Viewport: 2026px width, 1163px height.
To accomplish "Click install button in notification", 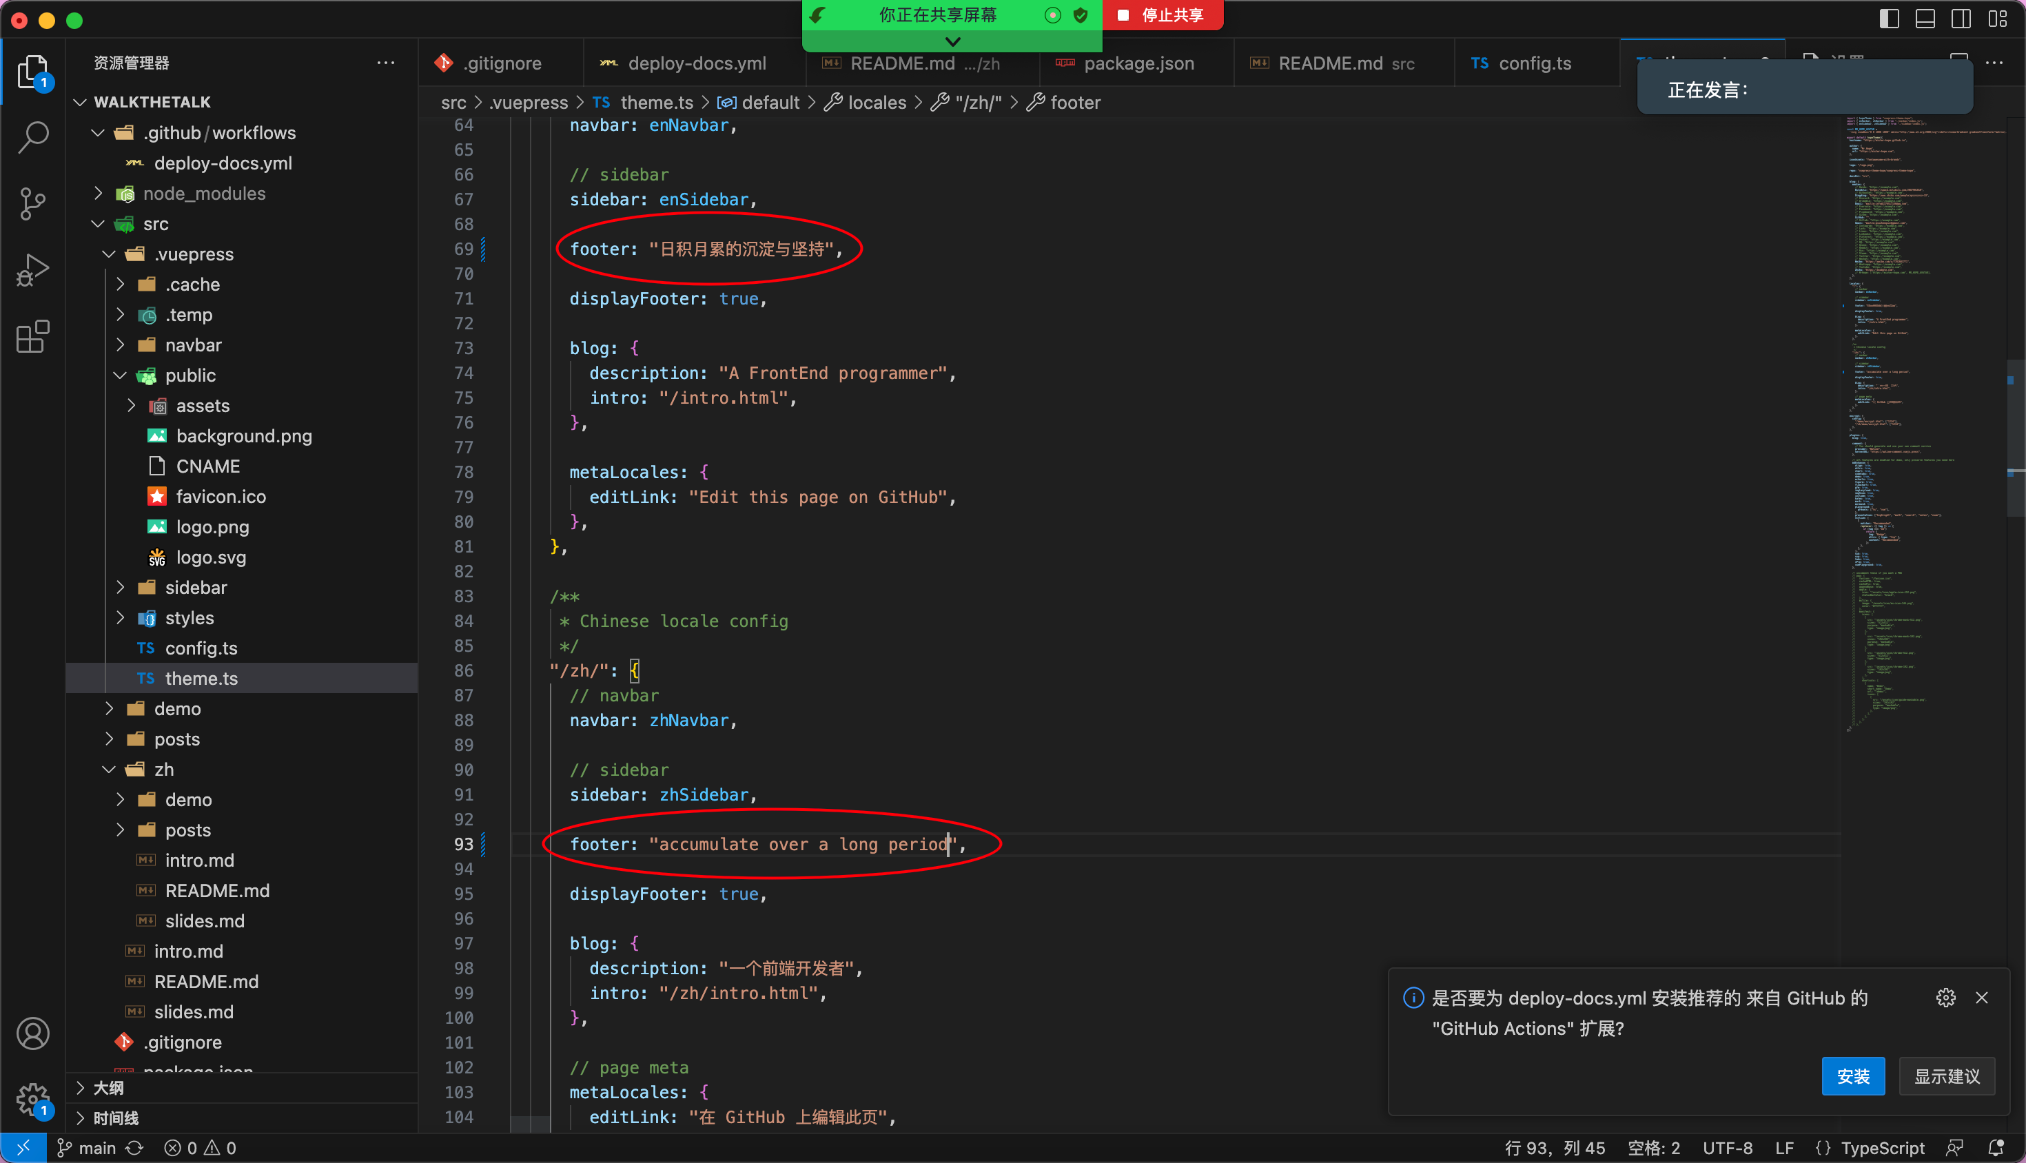I will pyautogui.click(x=1852, y=1076).
